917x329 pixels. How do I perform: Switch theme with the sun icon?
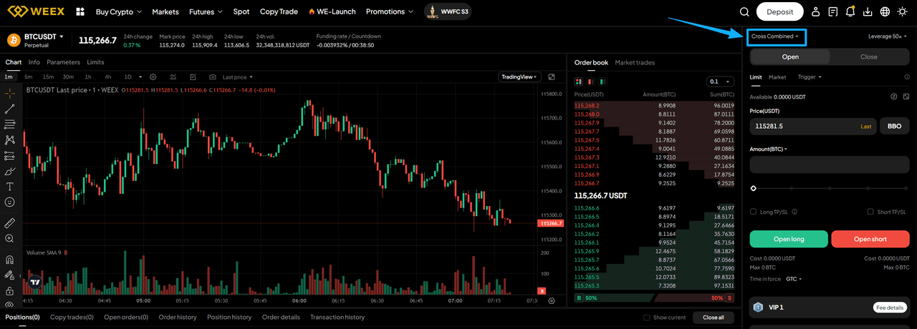click(902, 12)
